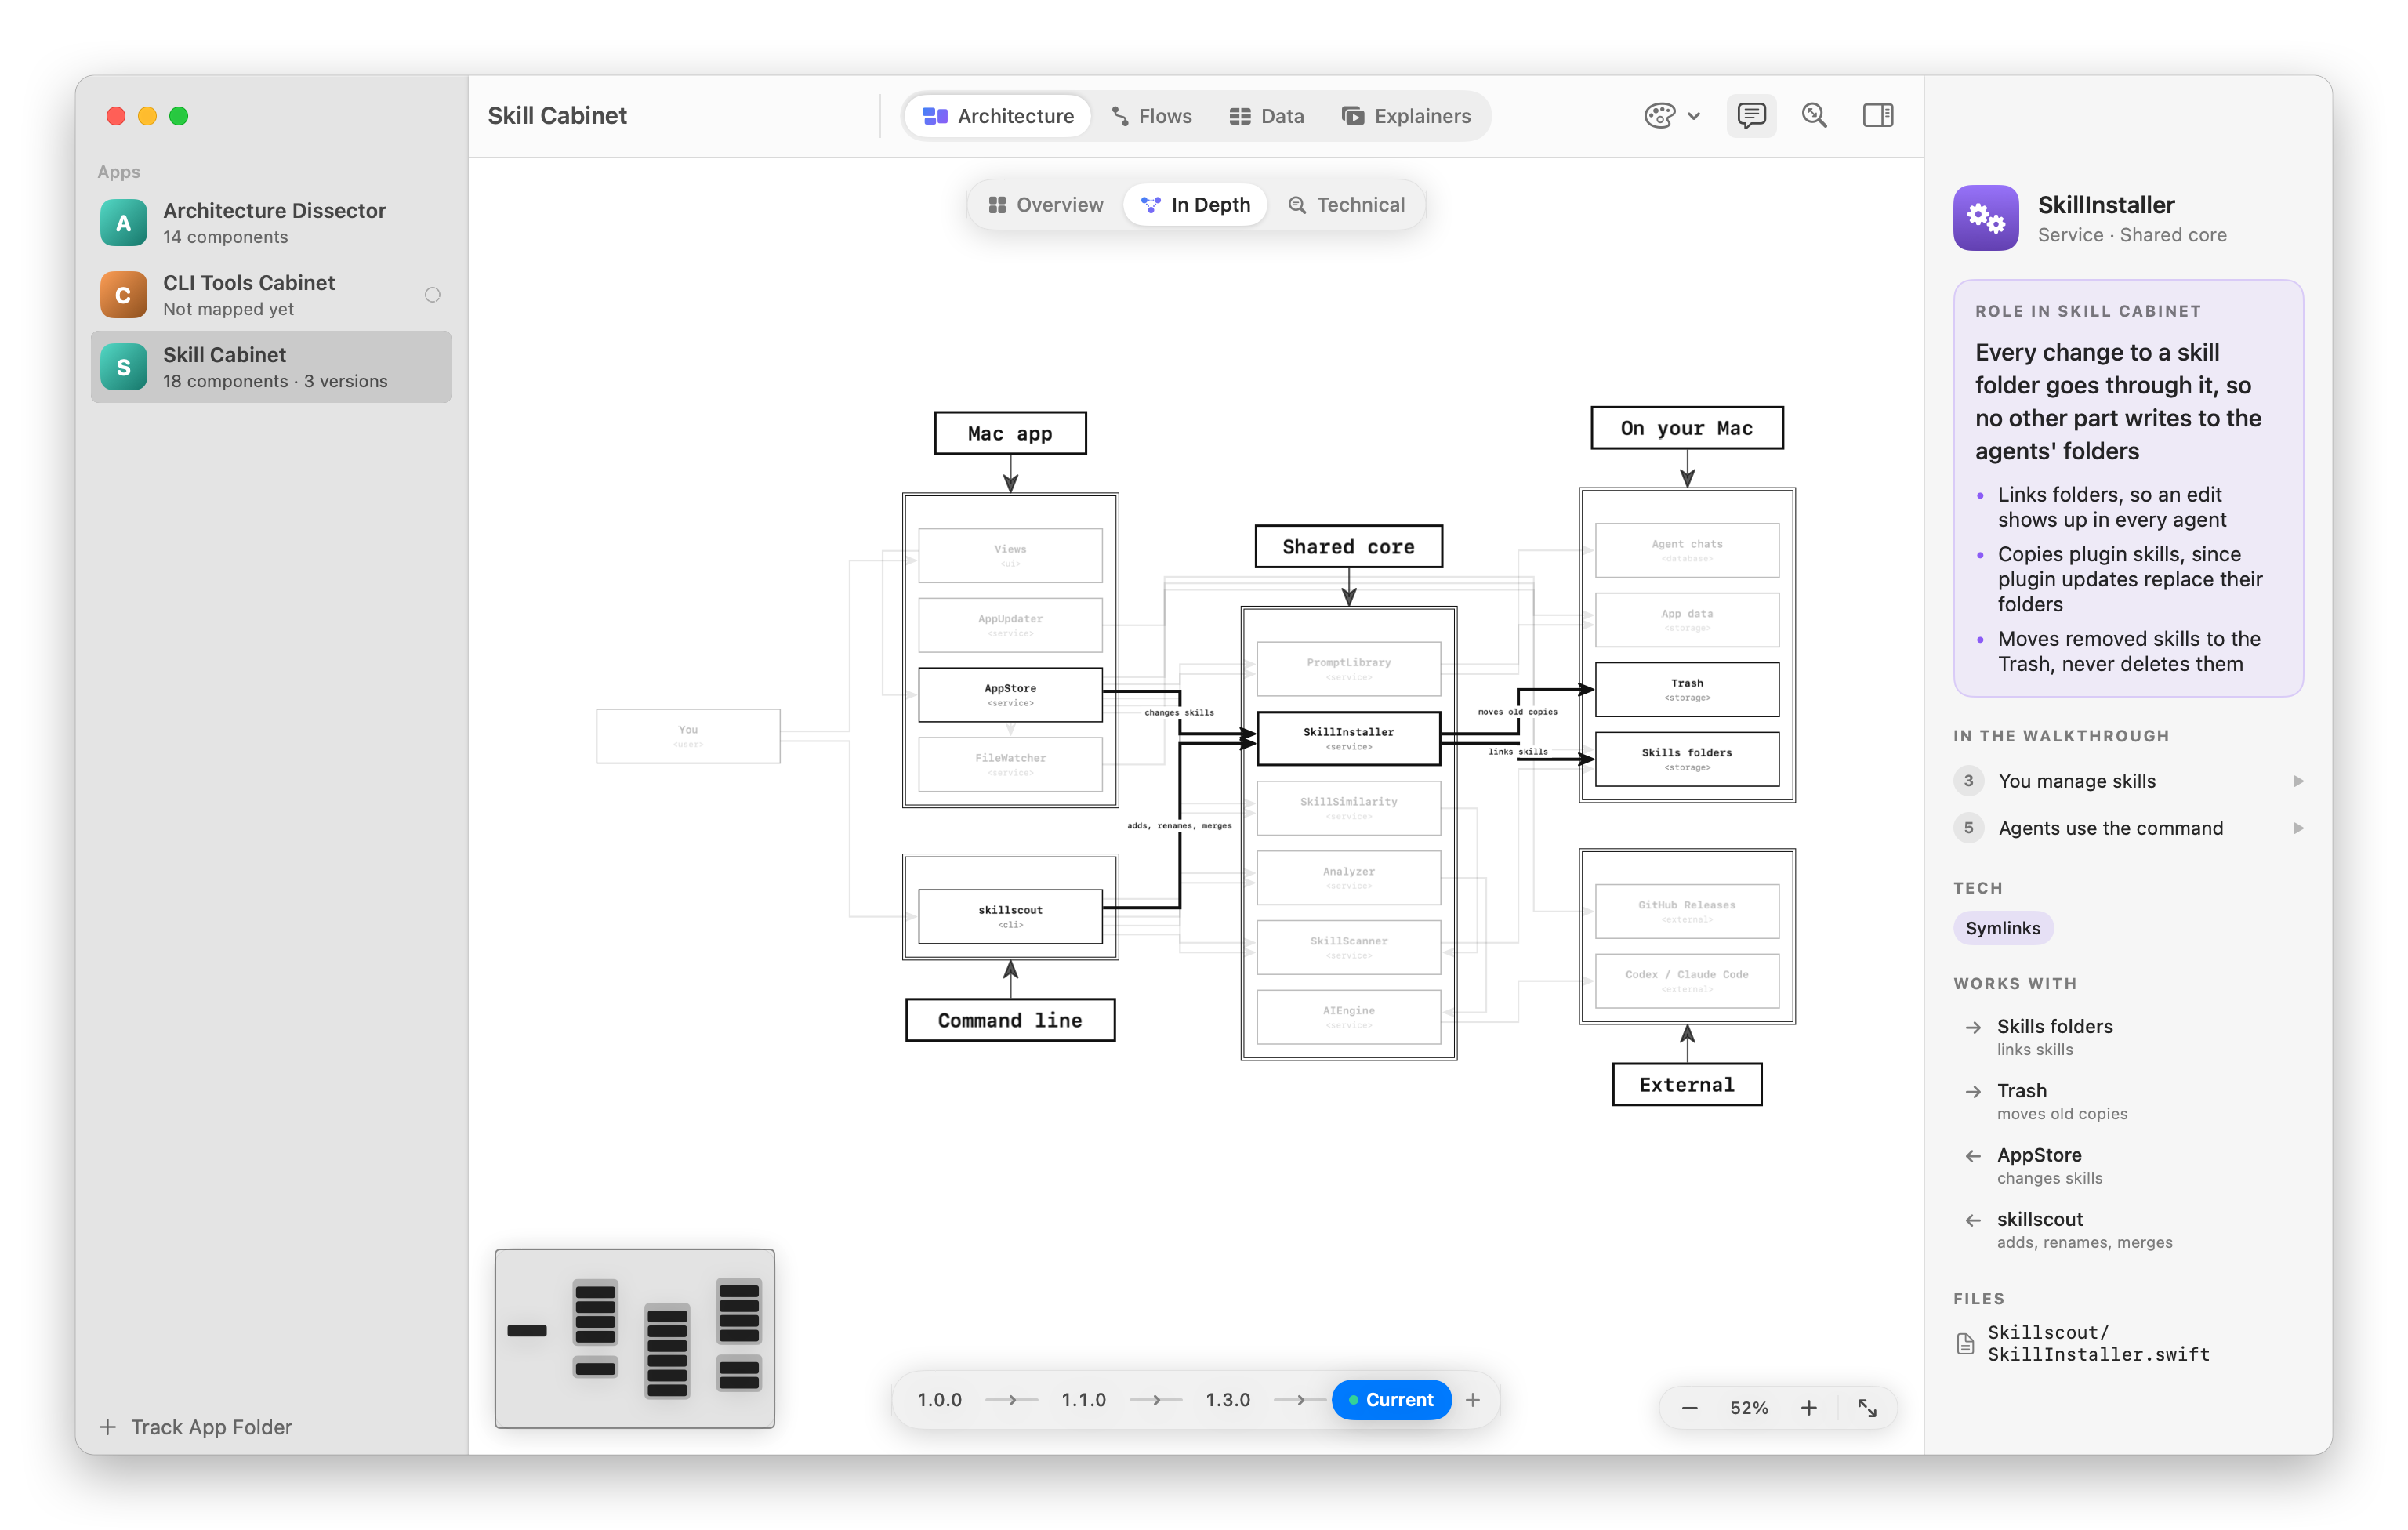Viewport: 2408px width, 1530px height.
Task: Switch to the Architecture tab
Action: (x=998, y=116)
